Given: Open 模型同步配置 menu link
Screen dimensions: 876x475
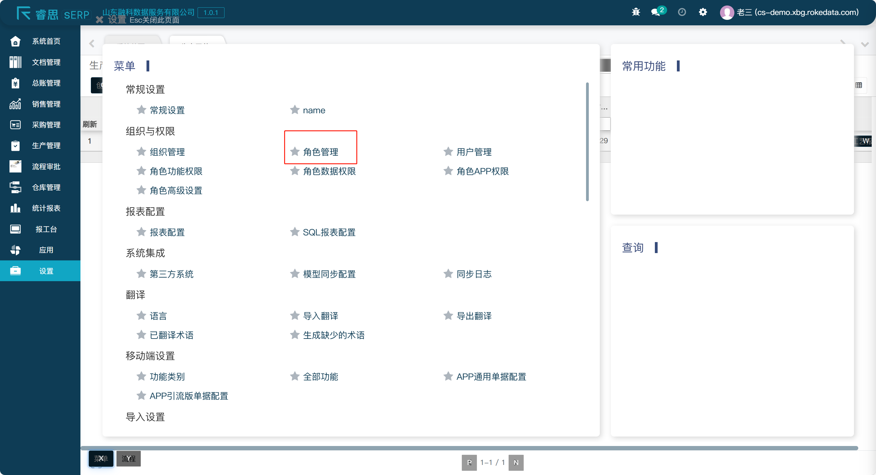Looking at the screenshot, I should 329,274.
